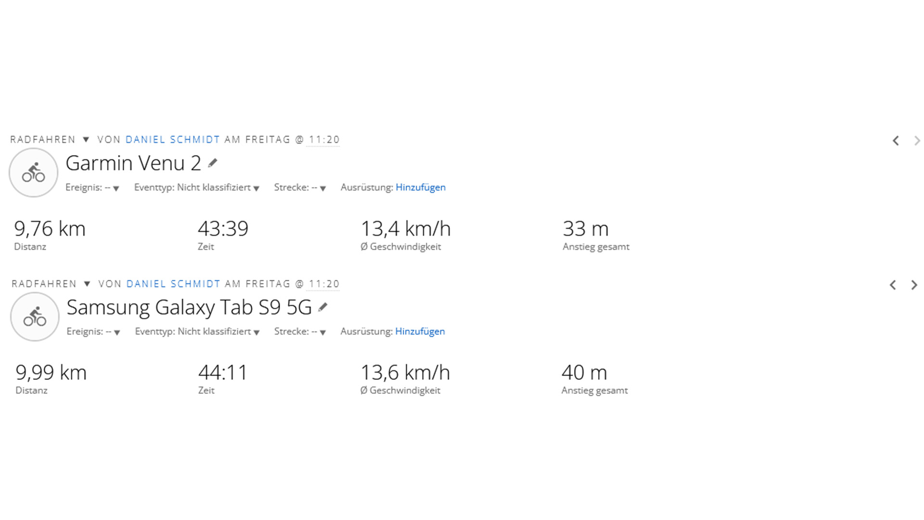
Task: Expand Eventtyp dropdown under Samsung Galaxy Tab
Action: (197, 332)
